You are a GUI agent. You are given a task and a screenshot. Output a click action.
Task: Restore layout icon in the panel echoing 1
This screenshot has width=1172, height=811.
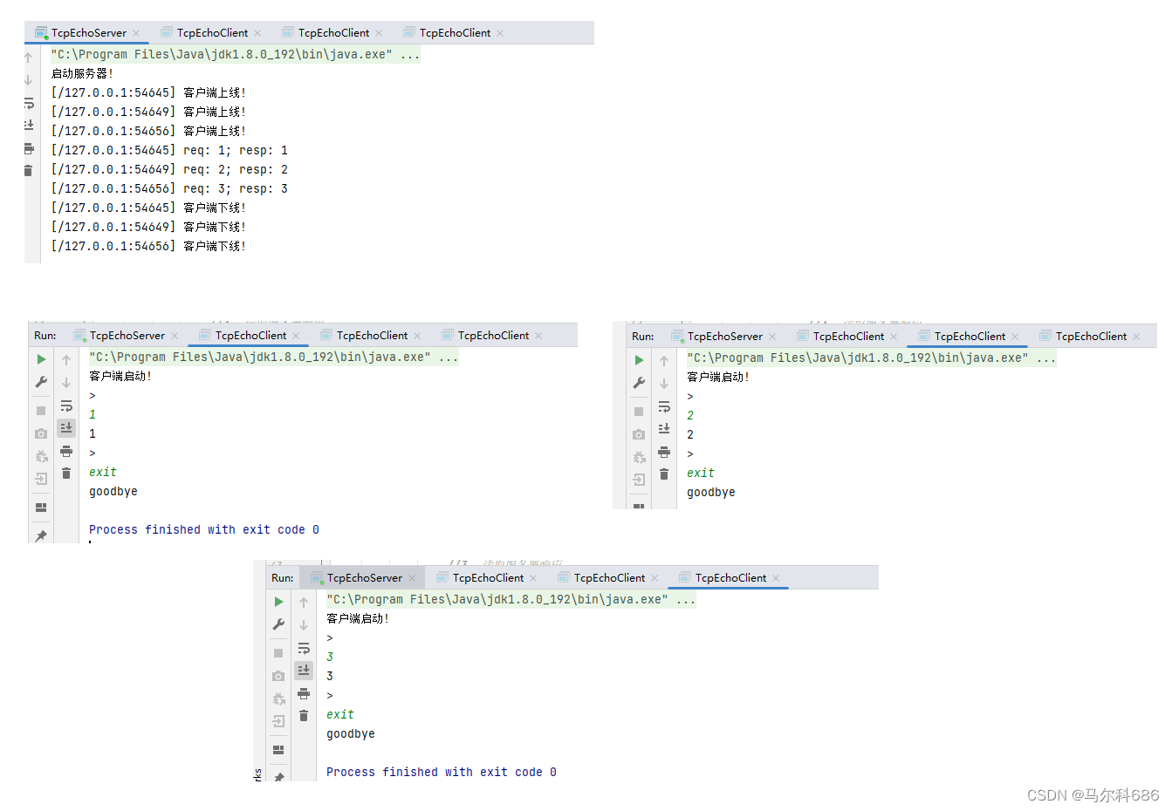tap(41, 508)
